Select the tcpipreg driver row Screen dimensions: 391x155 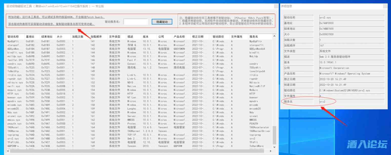[x=15, y=135]
